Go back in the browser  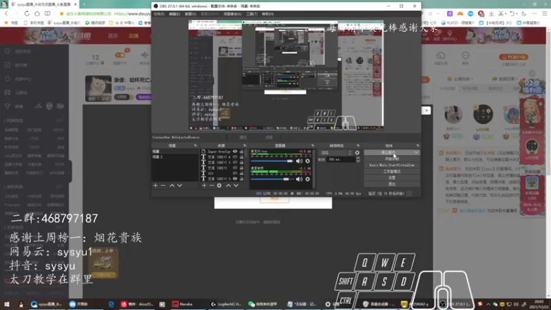pos(6,13)
